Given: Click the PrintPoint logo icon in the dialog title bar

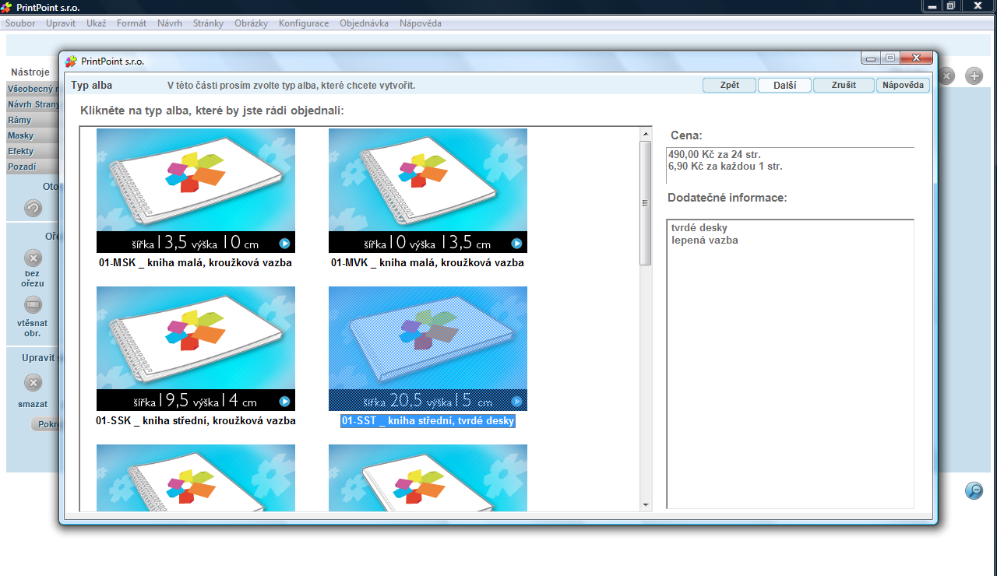Looking at the screenshot, I should pos(71,61).
